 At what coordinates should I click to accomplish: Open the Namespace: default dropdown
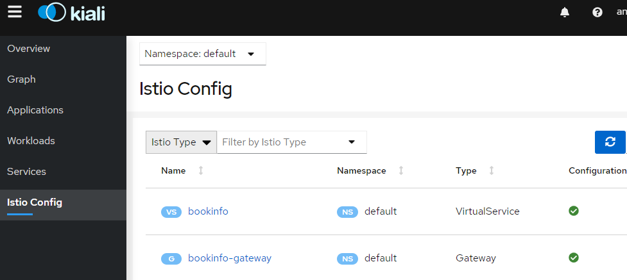(x=203, y=54)
